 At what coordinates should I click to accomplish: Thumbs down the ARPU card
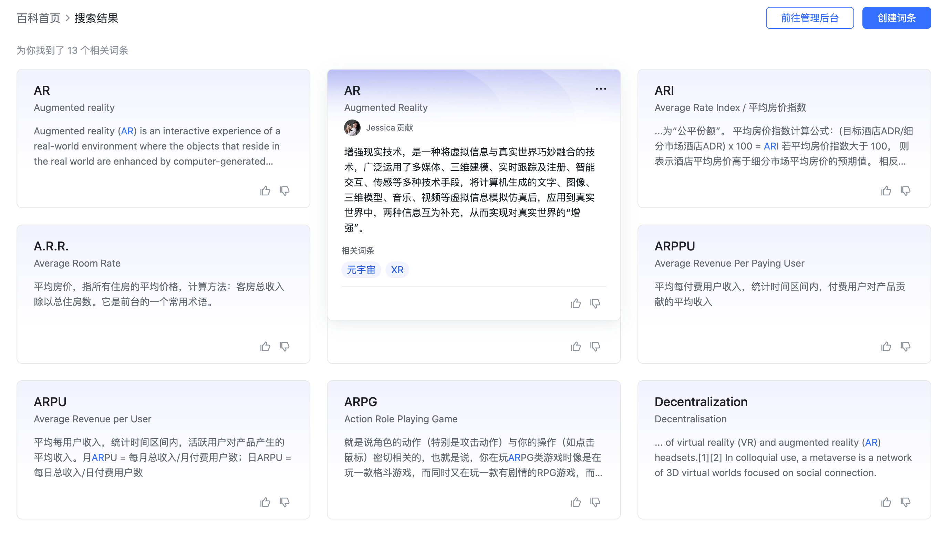284,502
